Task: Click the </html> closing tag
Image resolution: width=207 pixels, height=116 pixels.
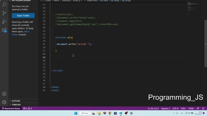Action: click(55, 91)
